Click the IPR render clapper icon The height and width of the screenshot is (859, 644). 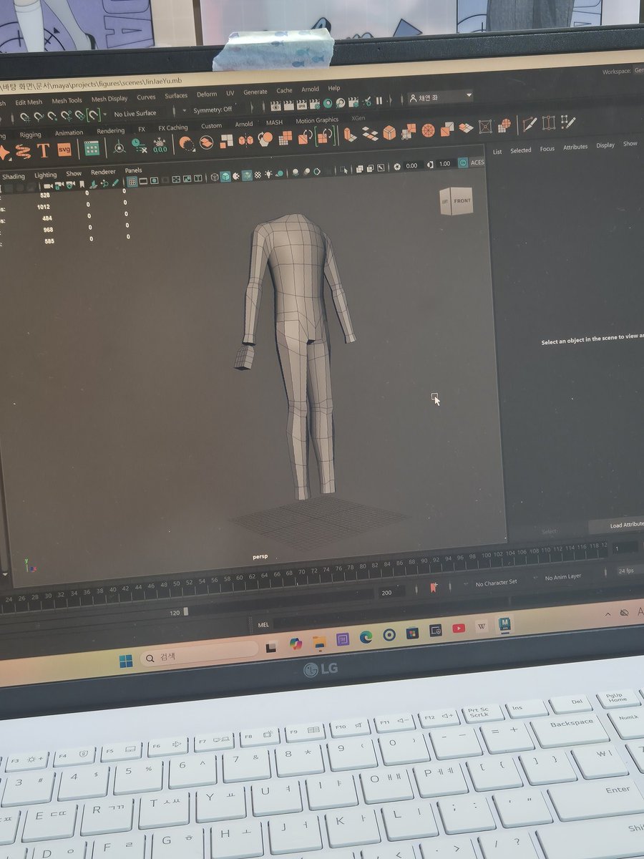pos(302,105)
